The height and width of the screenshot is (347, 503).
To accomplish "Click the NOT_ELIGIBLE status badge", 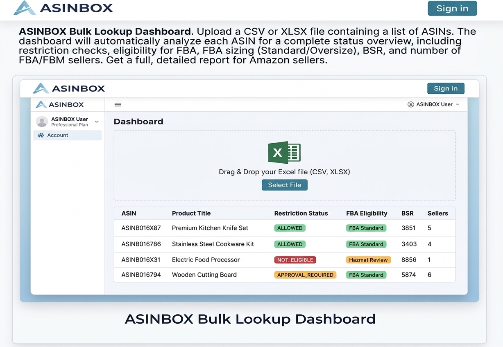I will pyautogui.click(x=295, y=260).
